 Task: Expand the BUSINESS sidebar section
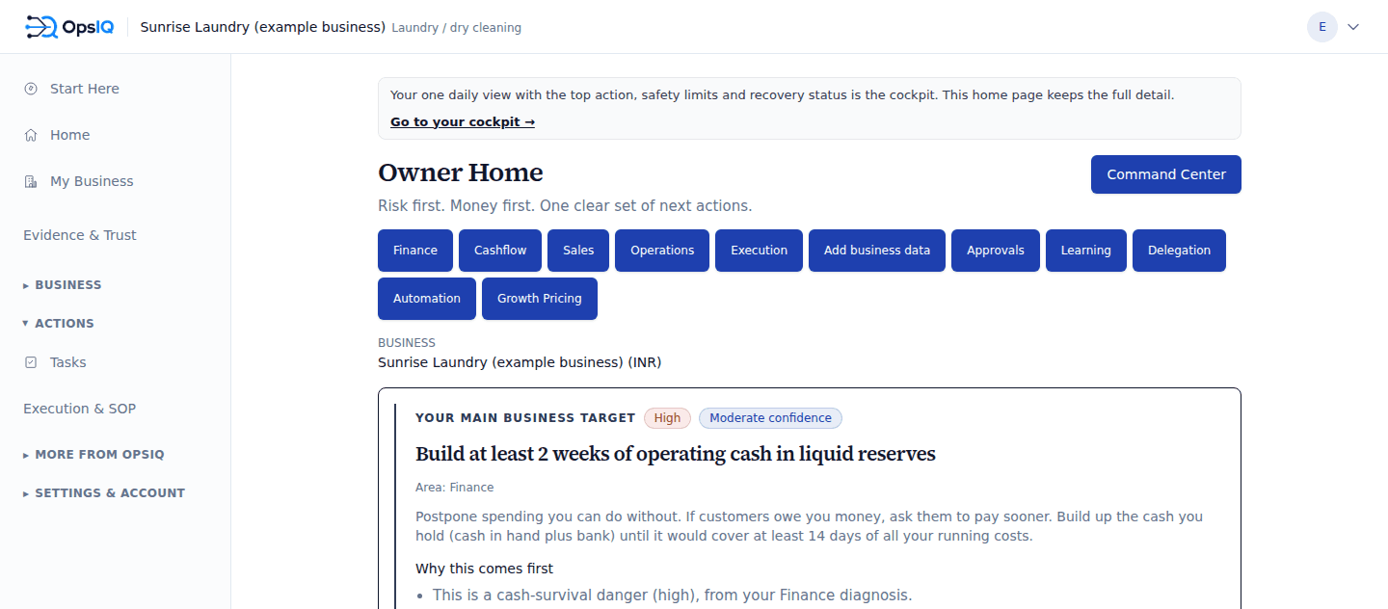coord(63,285)
